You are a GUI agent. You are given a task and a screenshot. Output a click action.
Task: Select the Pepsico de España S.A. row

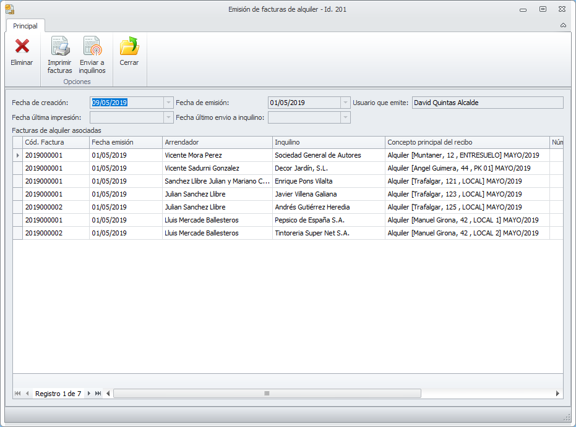tap(309, 220)
